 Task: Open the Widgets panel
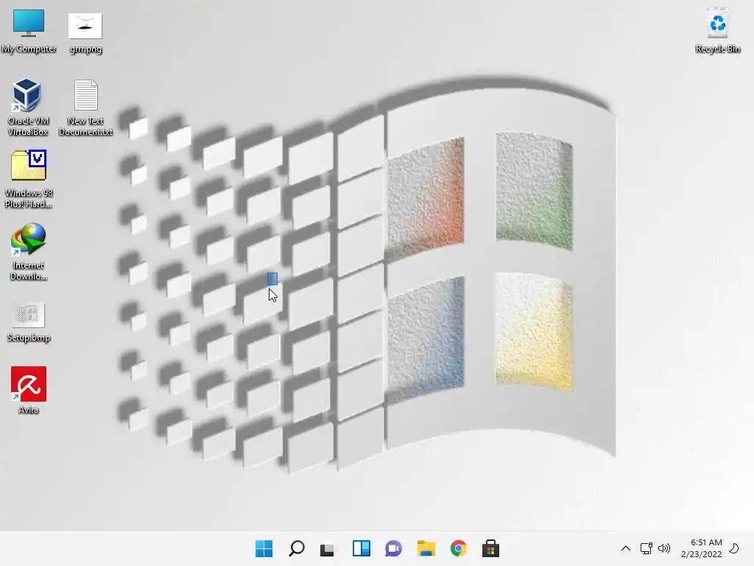pyautogui.click(x=361, y=548)
